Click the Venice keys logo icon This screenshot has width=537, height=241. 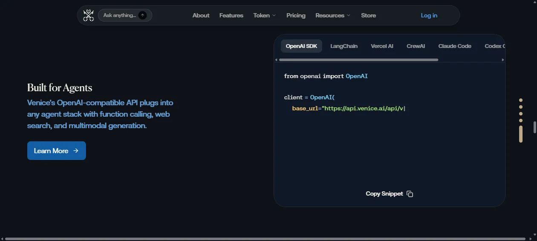pyautogui.click(x=89, y=15)
